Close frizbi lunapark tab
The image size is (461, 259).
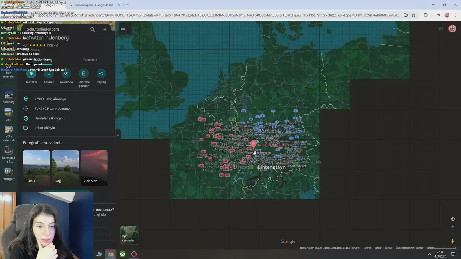click(118, 5)
